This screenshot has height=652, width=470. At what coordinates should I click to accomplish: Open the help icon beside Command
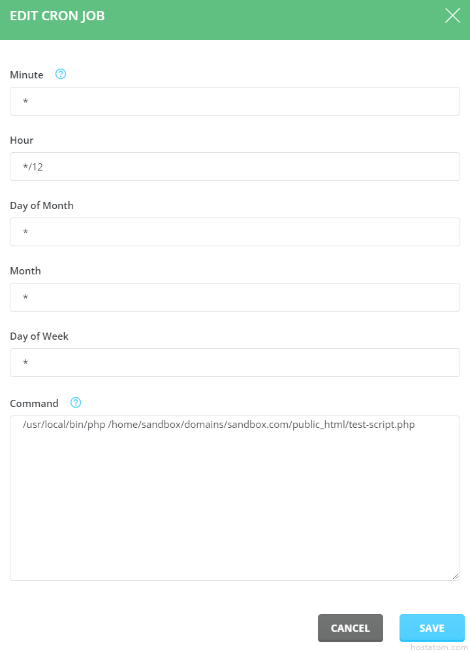coord(76,402)
